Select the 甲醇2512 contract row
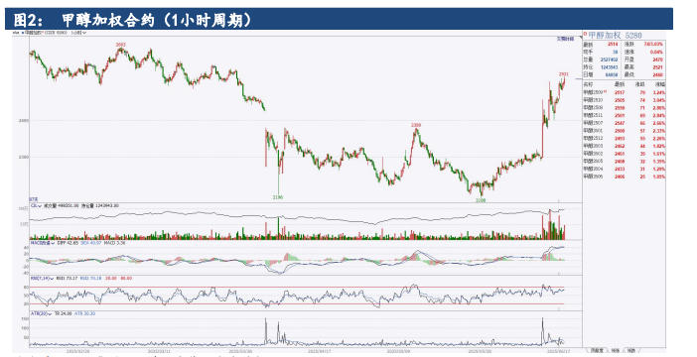 click(x=625, y=139)
